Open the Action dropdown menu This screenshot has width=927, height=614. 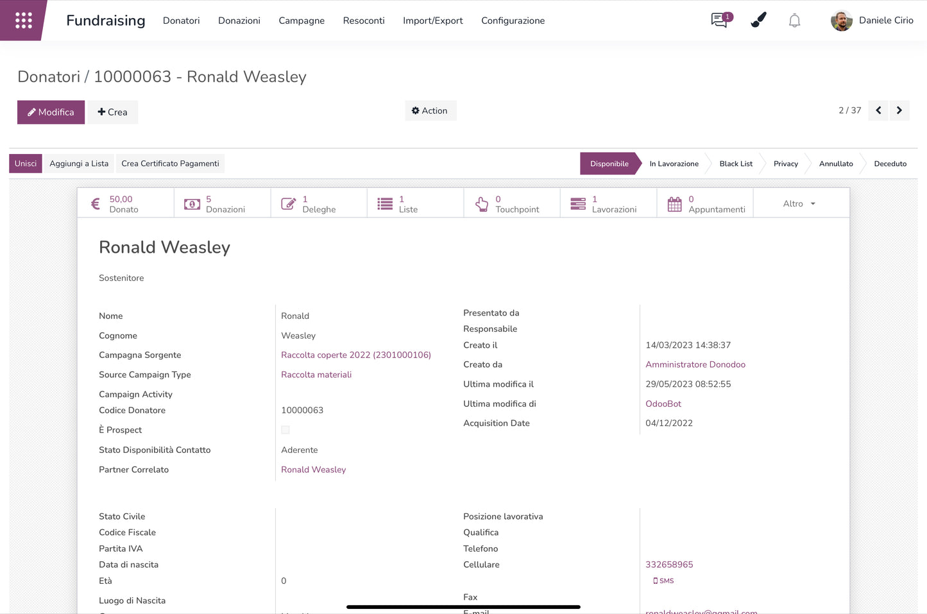(x=430, y=111)
